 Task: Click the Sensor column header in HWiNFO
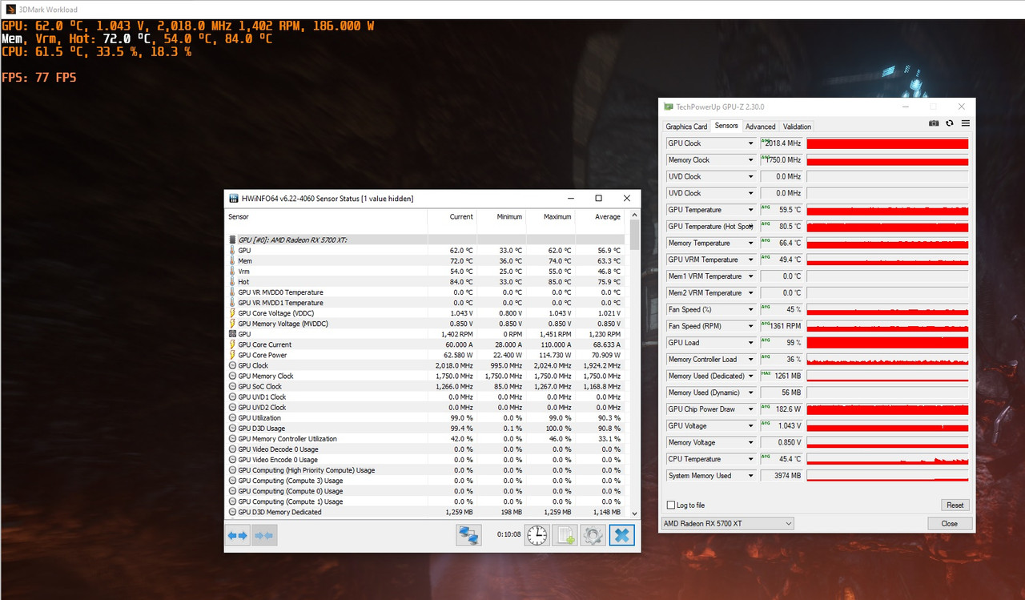pos(326,217)
